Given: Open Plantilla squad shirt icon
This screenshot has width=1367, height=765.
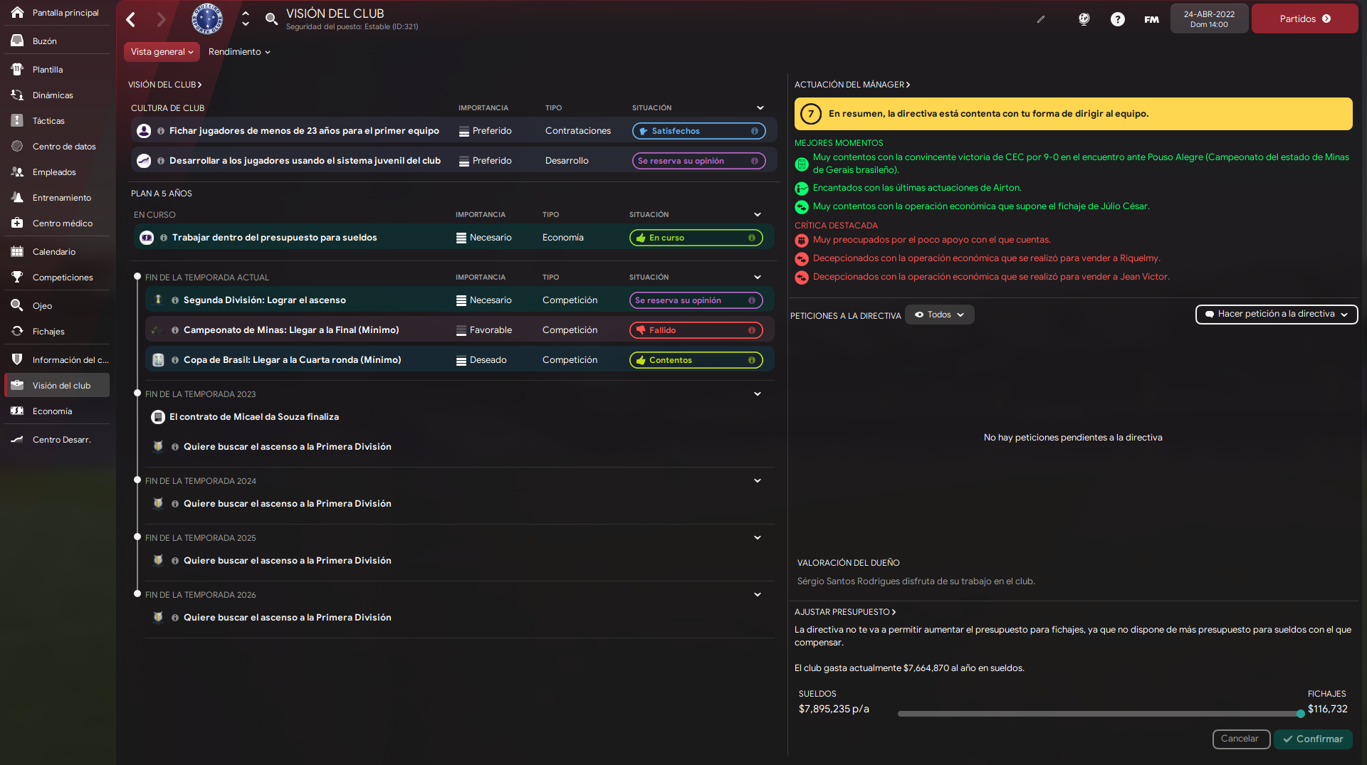Looking at the screenshot, I should click(x=17, y=69).
